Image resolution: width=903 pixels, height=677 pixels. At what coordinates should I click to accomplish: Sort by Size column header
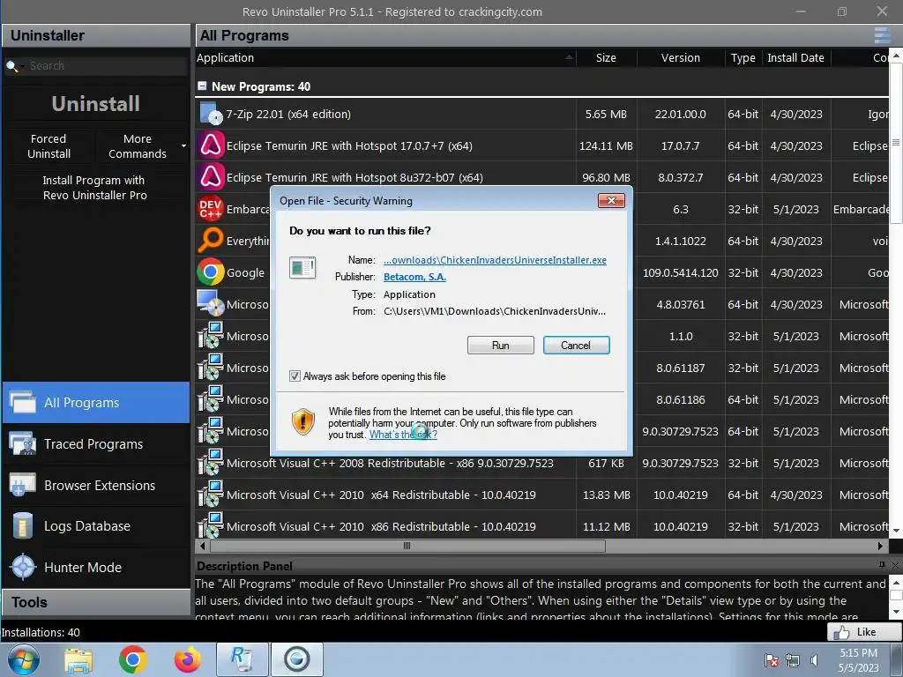coord(606,57)
